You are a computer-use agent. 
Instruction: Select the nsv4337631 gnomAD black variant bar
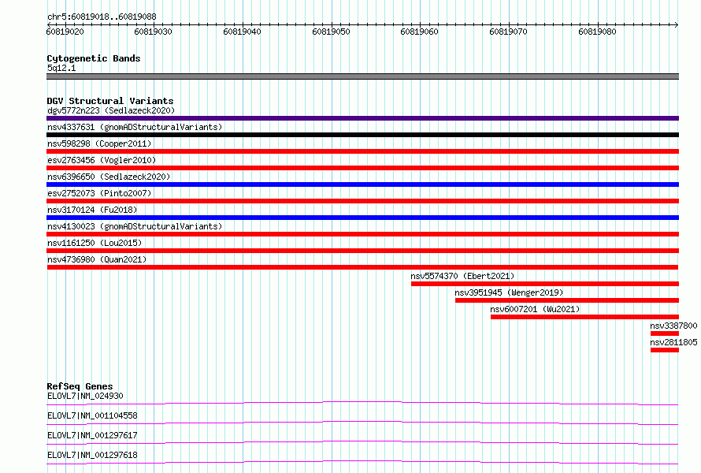pyautogui.click(x=362, y=135)
